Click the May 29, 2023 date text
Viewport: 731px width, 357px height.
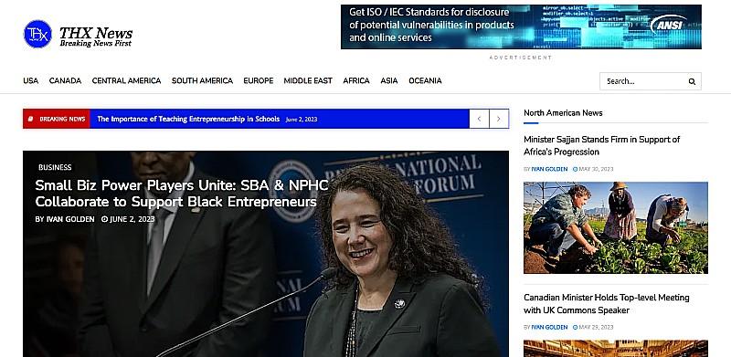(597, 327)
